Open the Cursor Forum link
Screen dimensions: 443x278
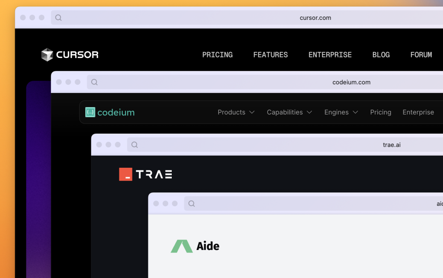[421, 55]
